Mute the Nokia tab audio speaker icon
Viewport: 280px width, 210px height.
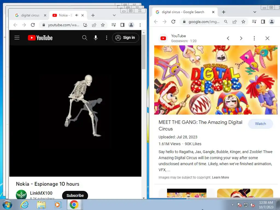pyautogui.click(x=77, y=15)
